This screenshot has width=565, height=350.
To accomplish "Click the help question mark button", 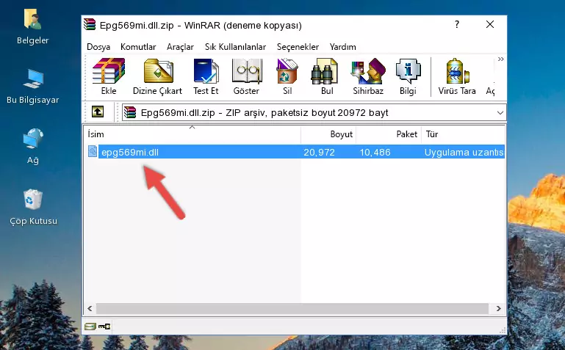I will point(457,24).
